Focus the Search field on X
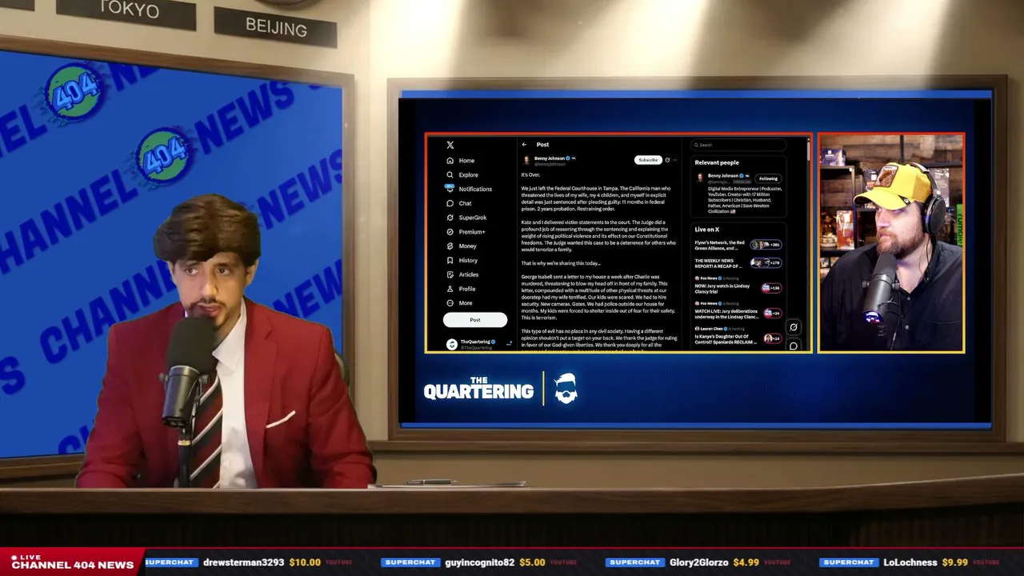 tap(739, 145)
